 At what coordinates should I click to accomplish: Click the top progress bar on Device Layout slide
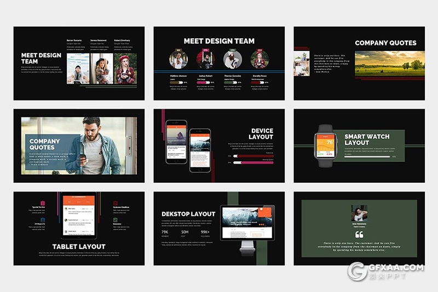(x=253, y=155)
